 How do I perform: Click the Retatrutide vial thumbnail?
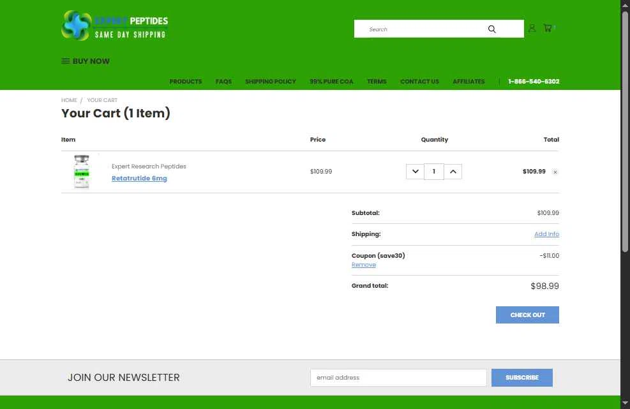(x=82, y=172)
